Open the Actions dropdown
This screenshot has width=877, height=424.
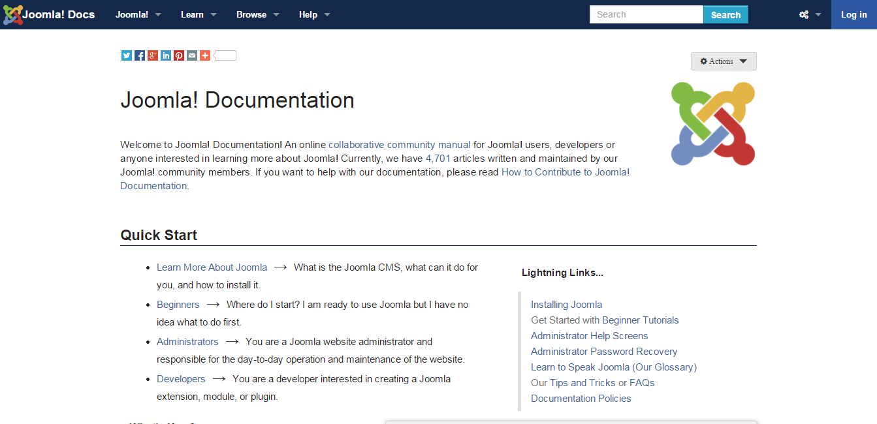pos(723,61)
